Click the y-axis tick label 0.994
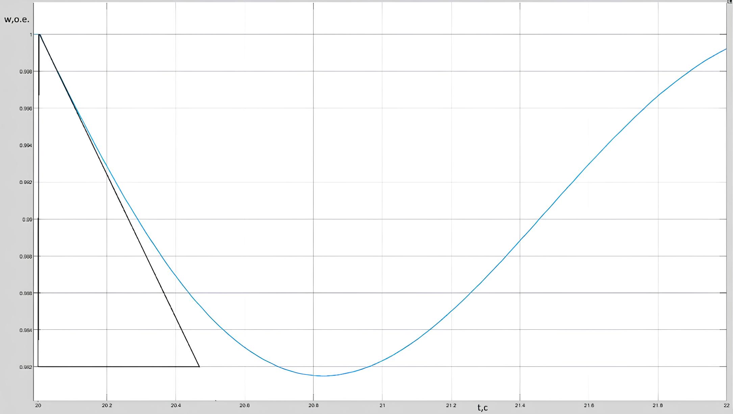 click(26, 146)
